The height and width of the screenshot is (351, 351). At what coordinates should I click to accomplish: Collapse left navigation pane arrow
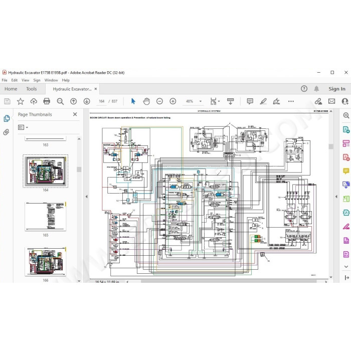tap(86, 197)
